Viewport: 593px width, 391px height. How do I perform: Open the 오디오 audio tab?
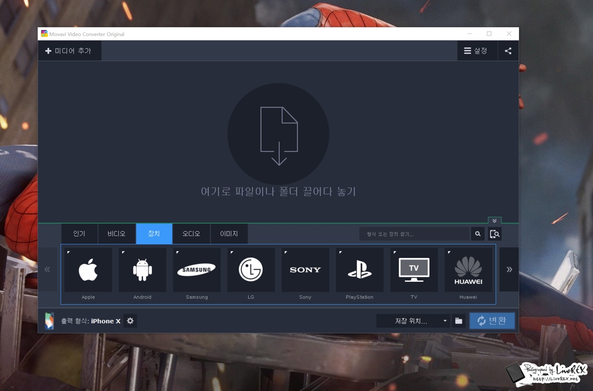pyautogui.click(x=191, y=233)
